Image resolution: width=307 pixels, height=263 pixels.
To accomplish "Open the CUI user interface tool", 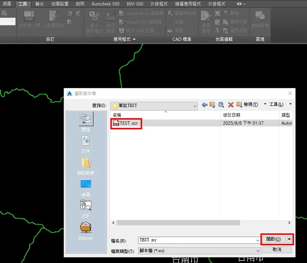I will 29,19.
